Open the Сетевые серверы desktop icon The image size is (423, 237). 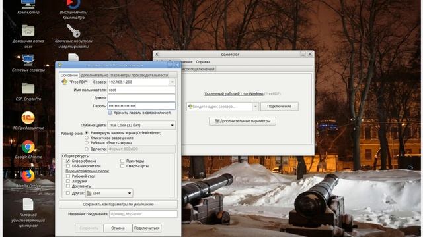[28, 63]
